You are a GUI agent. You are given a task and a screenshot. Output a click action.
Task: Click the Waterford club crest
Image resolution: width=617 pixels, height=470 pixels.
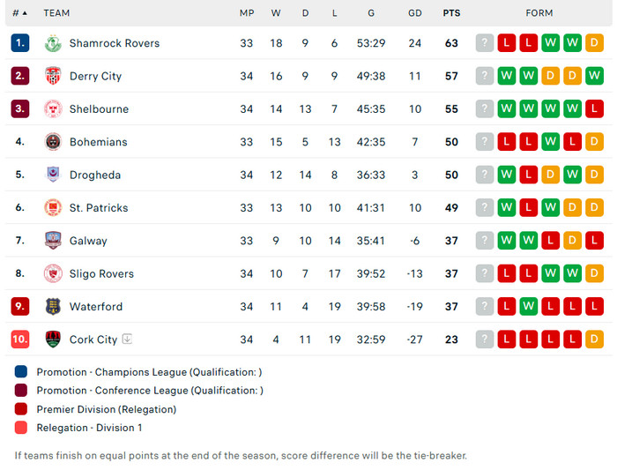pyautogui.click(x=53, y=307)
